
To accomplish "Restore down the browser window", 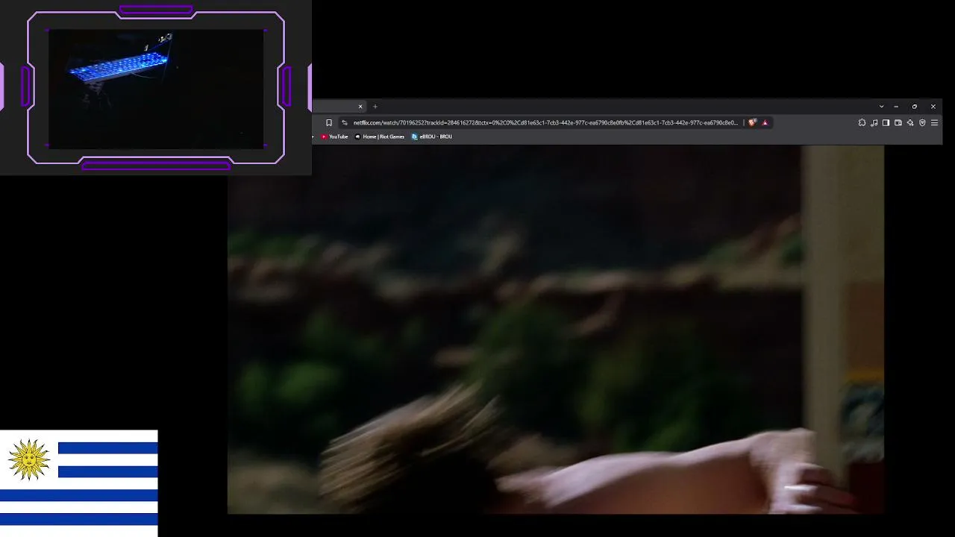I will point(915,107).
